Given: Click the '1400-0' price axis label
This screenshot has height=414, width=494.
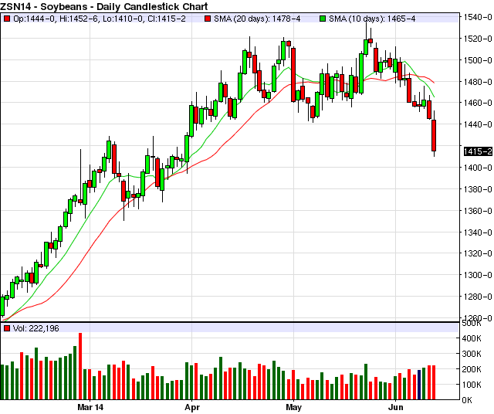Looking at the screenshot, I should [x=478, y=168].
